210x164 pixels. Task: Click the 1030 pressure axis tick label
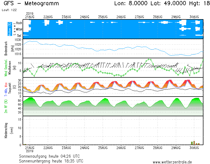(18, 40)
